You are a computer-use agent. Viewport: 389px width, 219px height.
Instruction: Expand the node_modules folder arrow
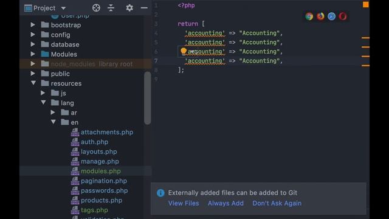tap(33, 63)
